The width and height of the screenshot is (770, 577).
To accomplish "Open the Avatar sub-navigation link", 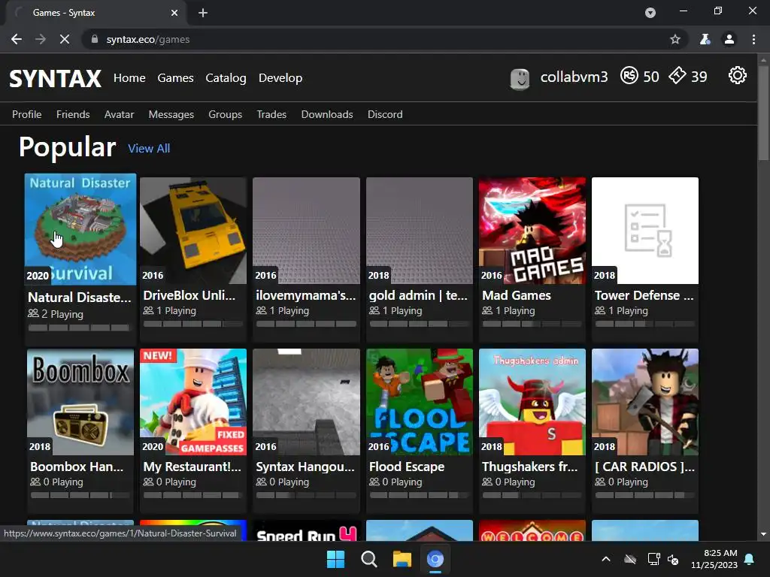I will coord(119,114).
